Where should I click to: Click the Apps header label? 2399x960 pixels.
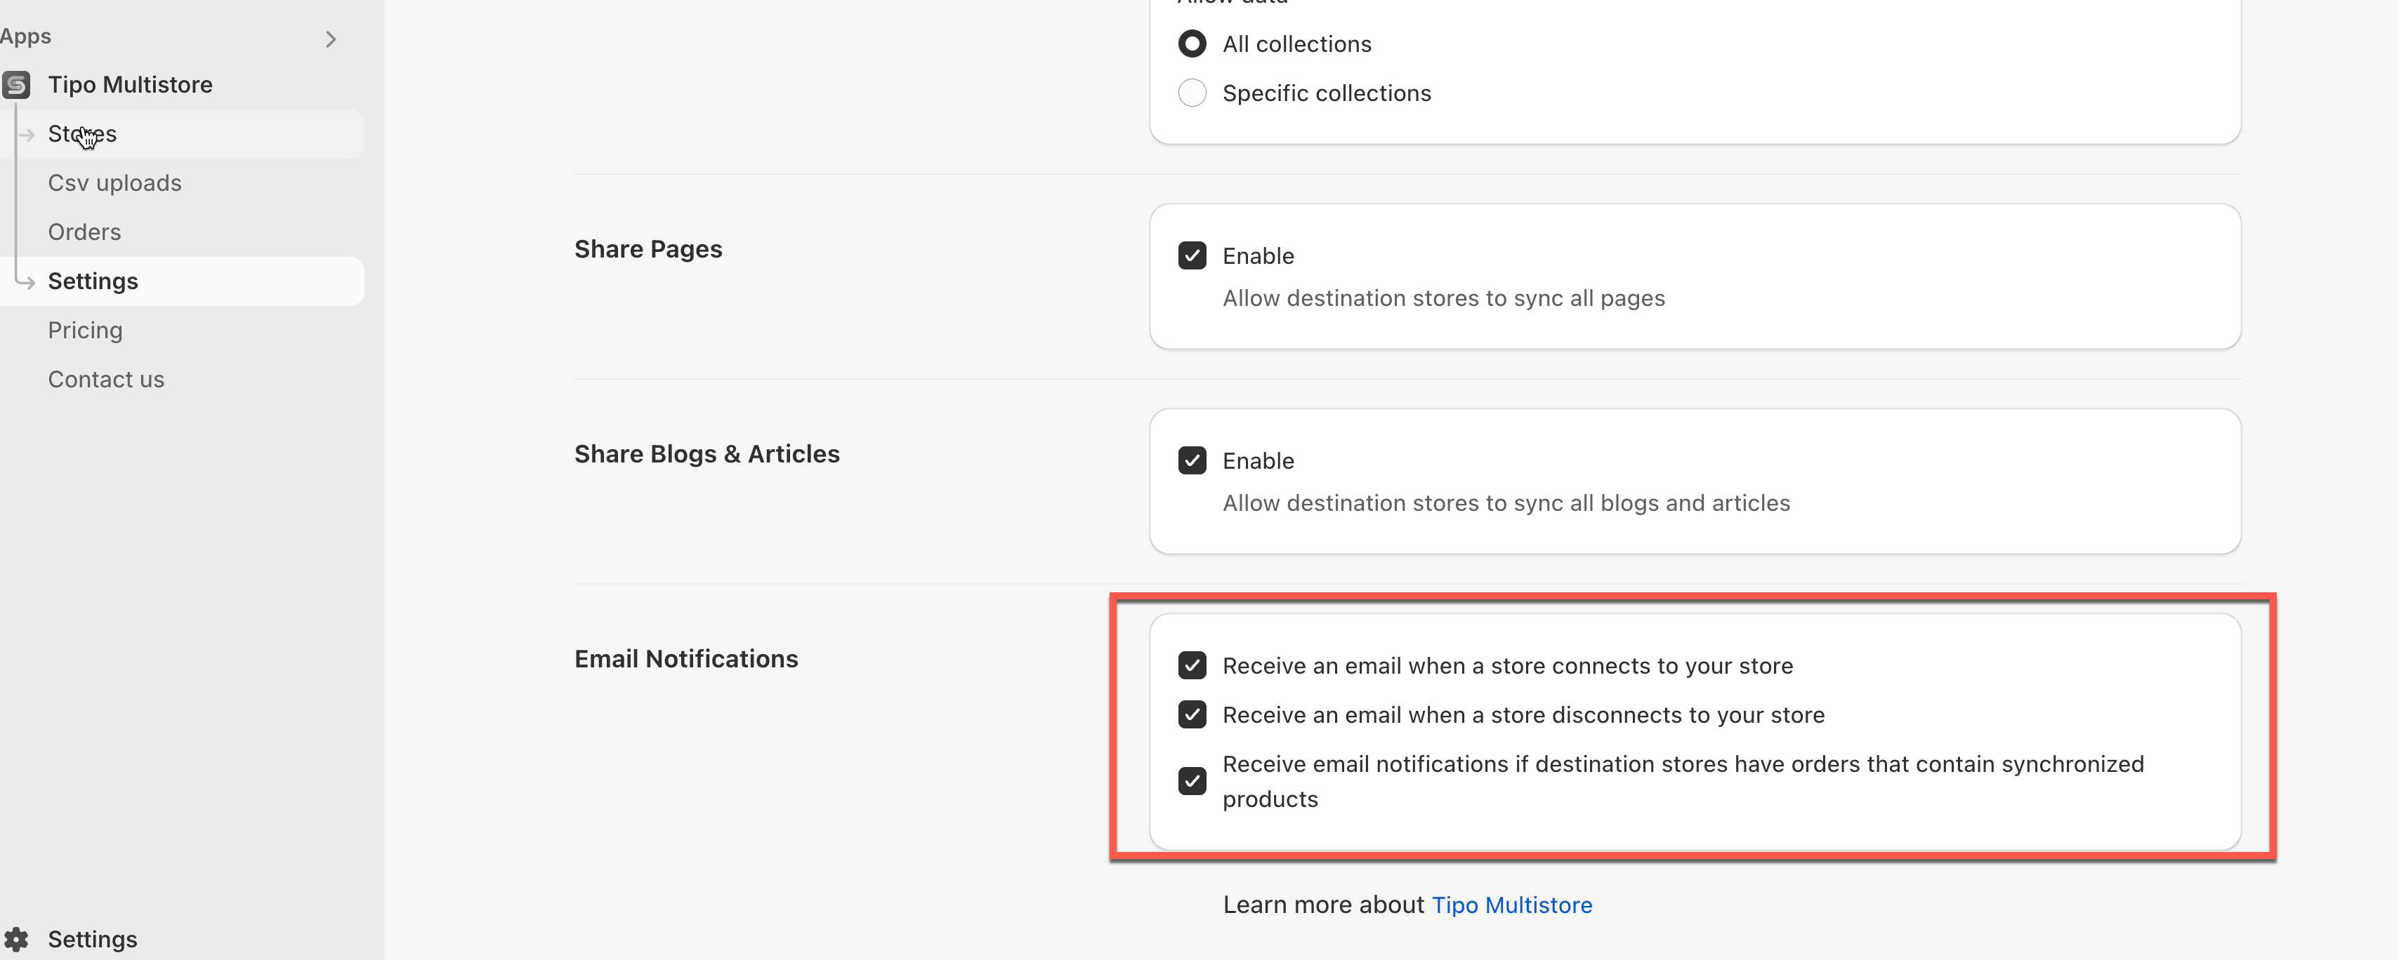[x=26, y=36]
